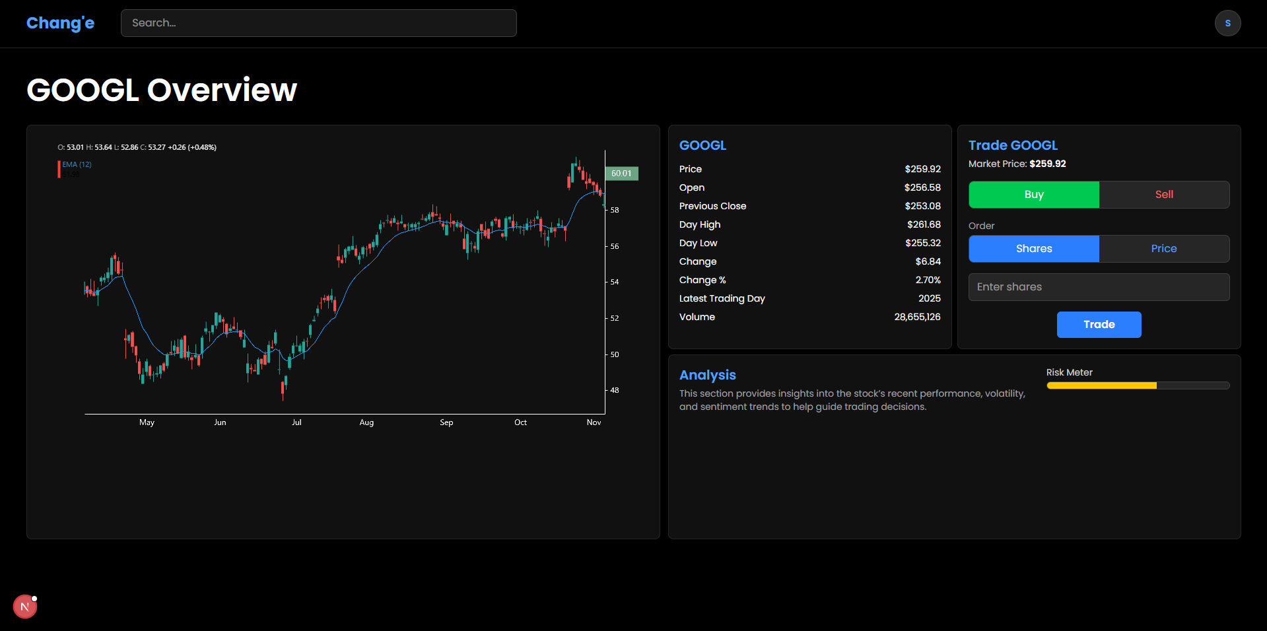This screenshot has width=1267, height=631.
Task: Click inside the Search bar
Action: pos(319,23)
